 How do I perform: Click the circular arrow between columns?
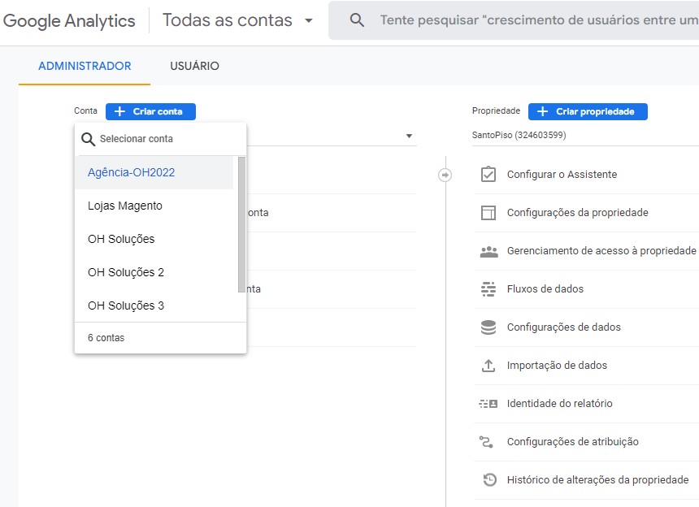point(445,175)
